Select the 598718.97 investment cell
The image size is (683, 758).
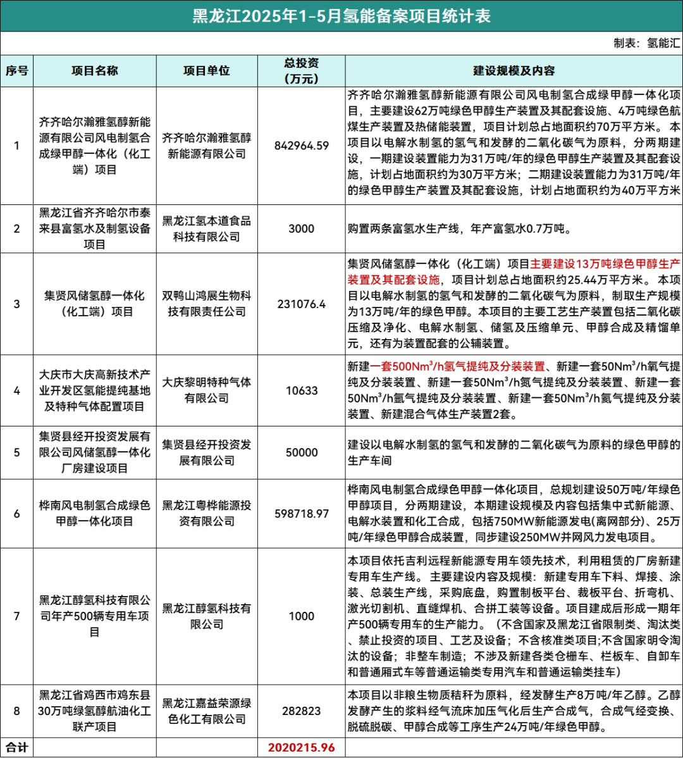302,513
